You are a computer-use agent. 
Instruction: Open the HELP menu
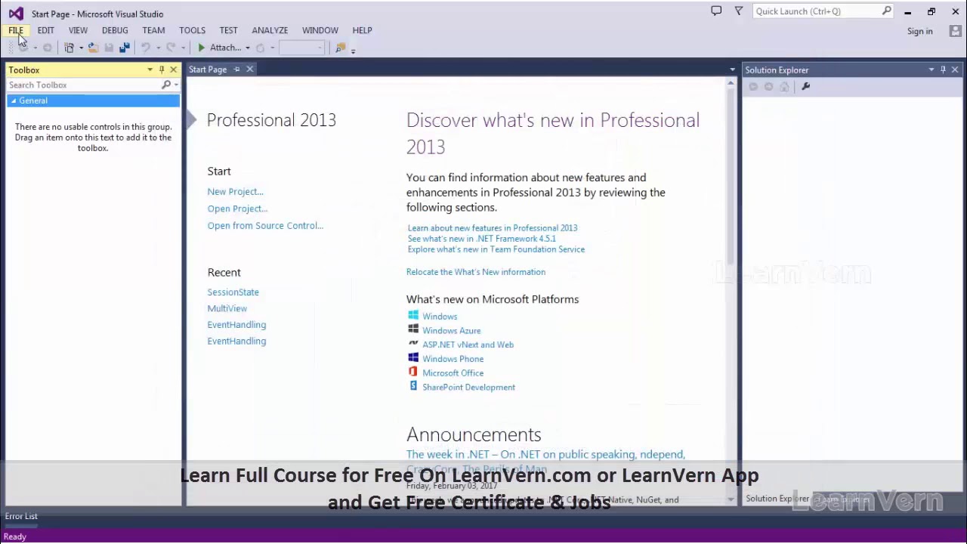(362, 30)
